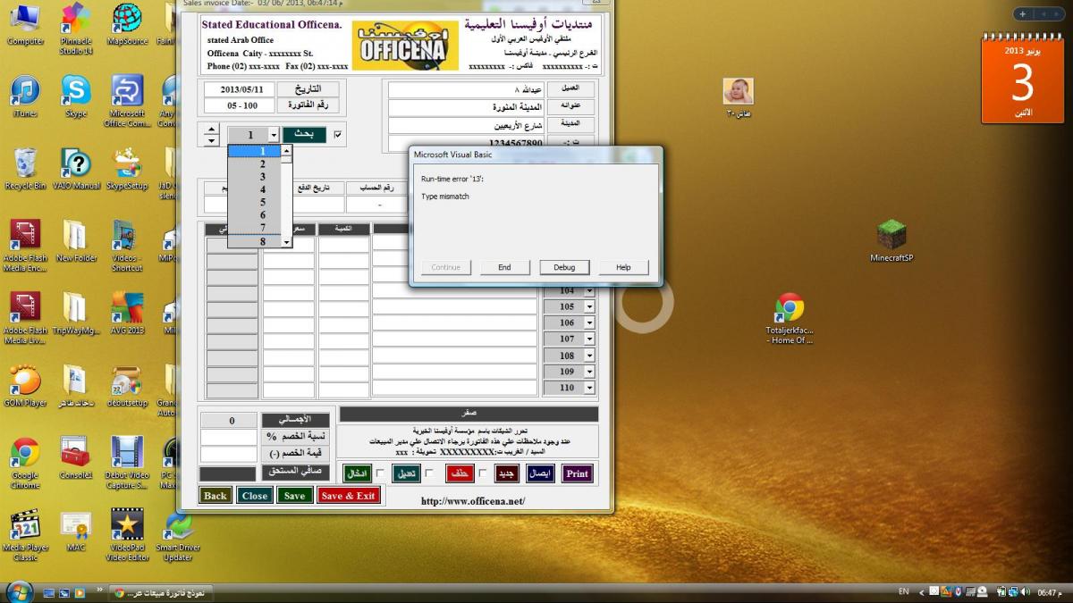Open the baby photo desktop file
The width and height of the screenshot is (1073, 603).
(x=738, y=97)
